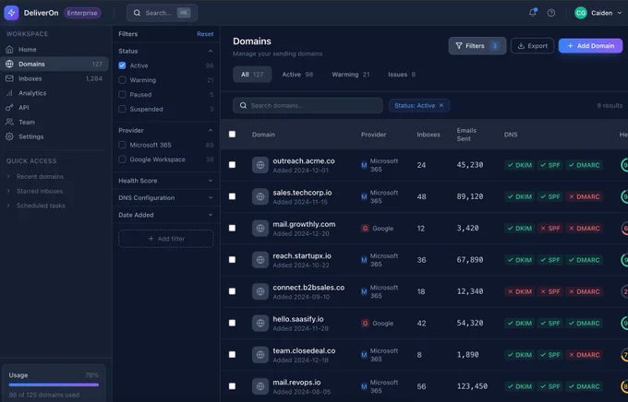Click the API key icon in sidebar
Image resolution: width=628 pixels, height=402 pixels.
(9, 108)
